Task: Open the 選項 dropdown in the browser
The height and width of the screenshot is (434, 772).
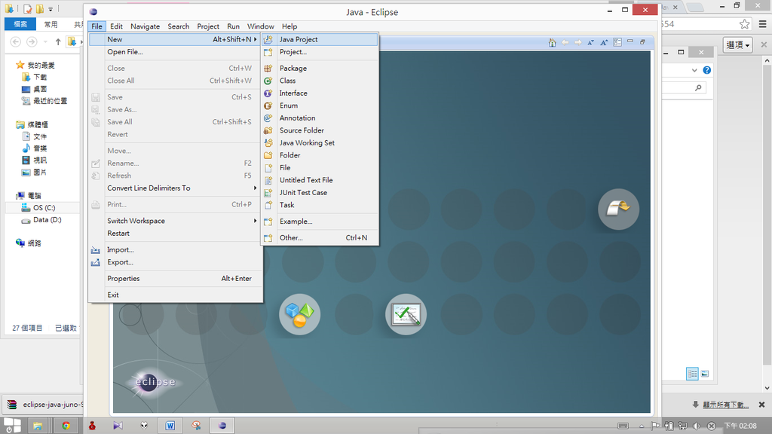Action: [x=738, y=45]
